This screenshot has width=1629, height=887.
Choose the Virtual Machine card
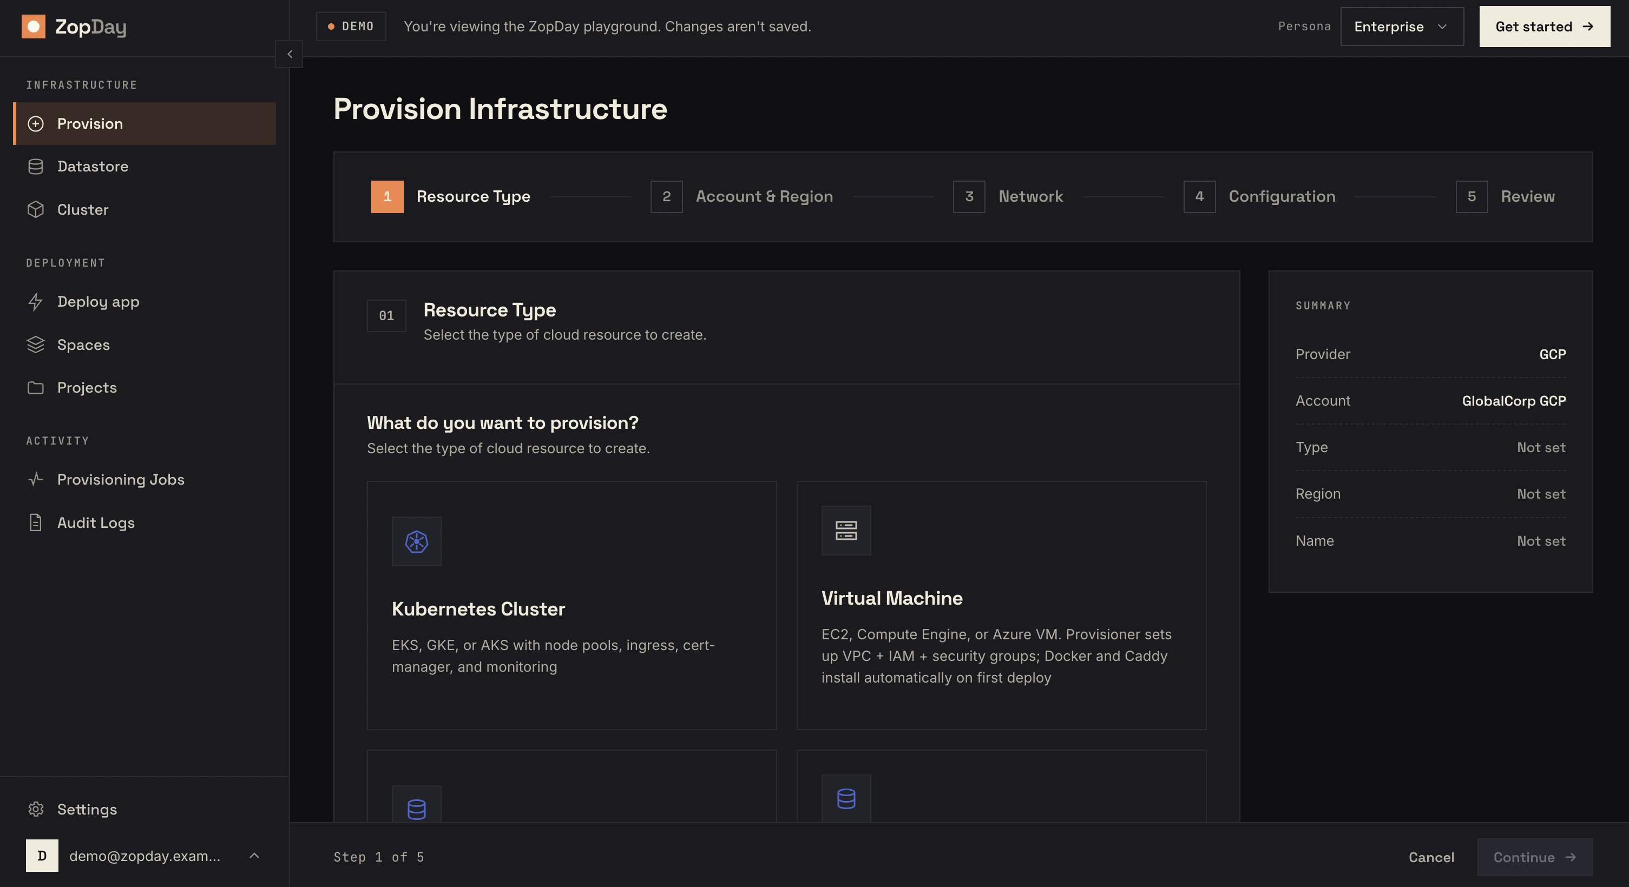[x=1002, y=606]
